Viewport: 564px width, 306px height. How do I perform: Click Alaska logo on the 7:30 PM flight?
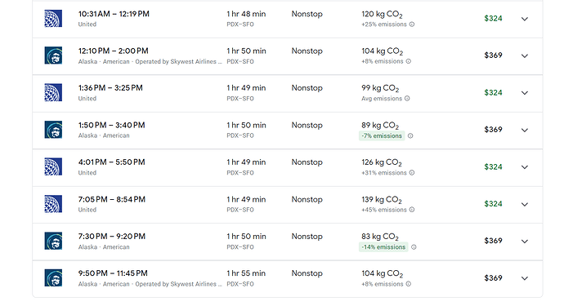(53, 241)
